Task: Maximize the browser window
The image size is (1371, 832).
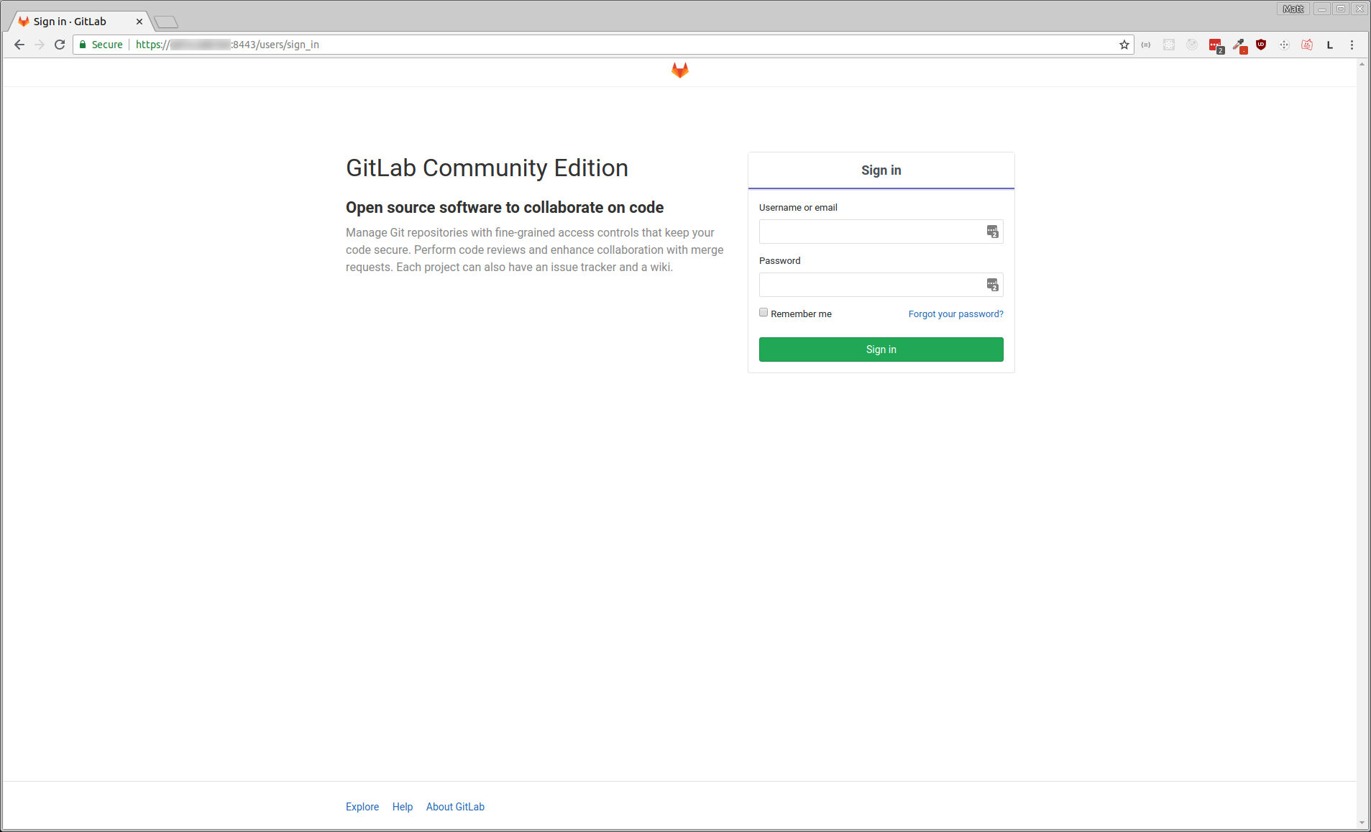Action: coord(1341,9)
